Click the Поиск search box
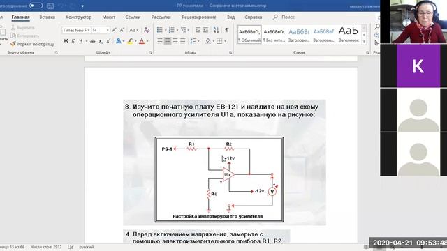447x251 pixels. tap(284, 17)
